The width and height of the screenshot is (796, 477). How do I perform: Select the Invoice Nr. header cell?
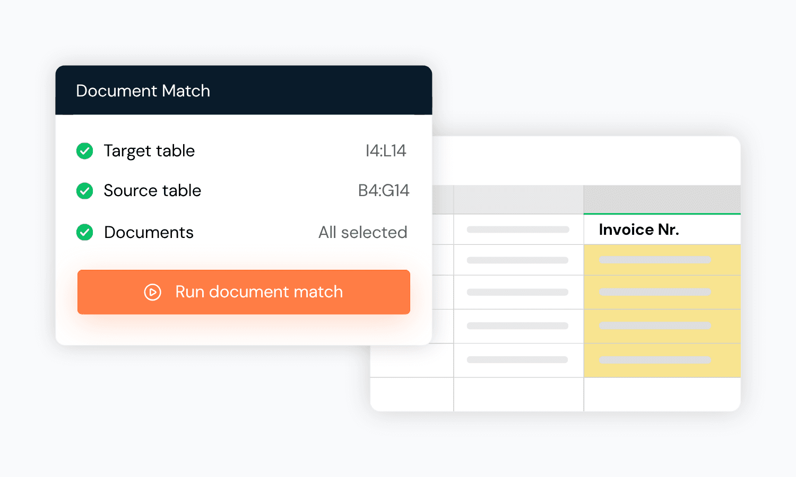point(662,229)
